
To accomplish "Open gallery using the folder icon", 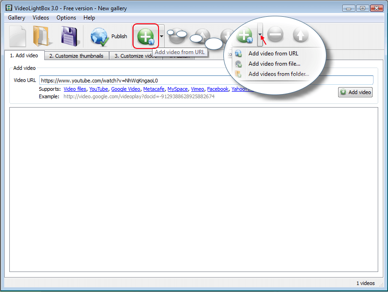I will click(x=42, y=36).
